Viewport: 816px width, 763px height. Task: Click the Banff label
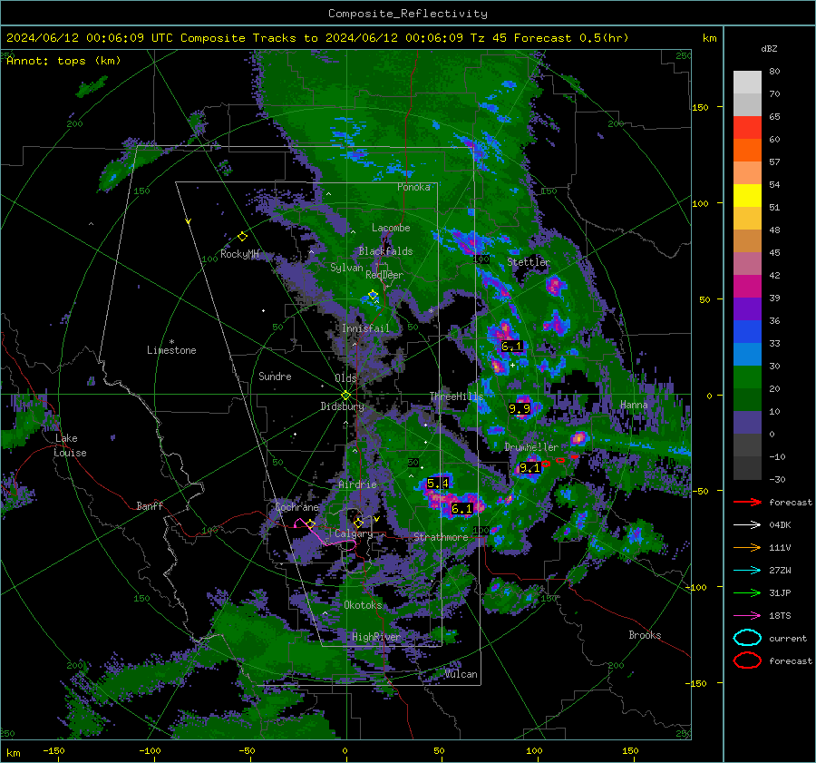pos(150,506)
